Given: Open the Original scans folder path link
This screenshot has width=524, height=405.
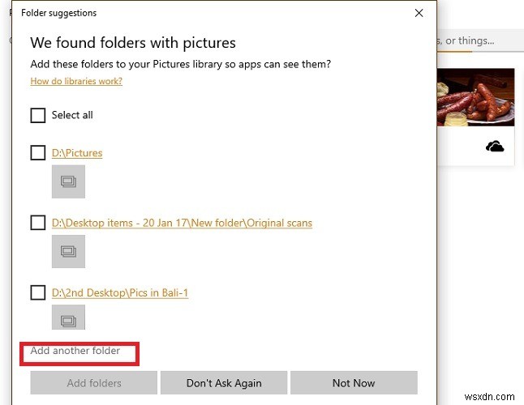Looking at the screenshot, I should (x=183, y=223).
